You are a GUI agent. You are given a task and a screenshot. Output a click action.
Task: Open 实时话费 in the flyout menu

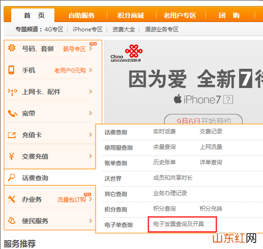coord(165,132)
